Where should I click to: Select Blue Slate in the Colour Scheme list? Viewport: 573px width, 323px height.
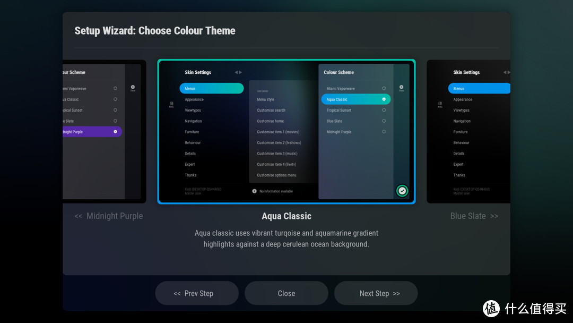click(x=355, y=121)
